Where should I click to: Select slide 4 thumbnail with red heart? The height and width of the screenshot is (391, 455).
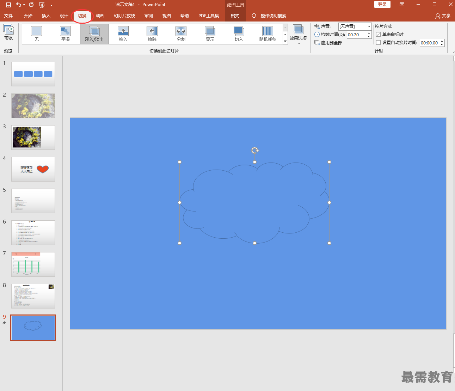[x=33, y=169]
